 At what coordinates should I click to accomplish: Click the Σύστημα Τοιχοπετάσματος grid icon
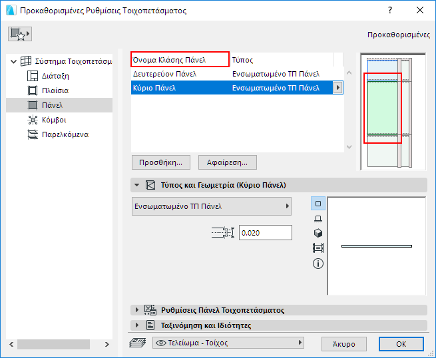(26, 61)
